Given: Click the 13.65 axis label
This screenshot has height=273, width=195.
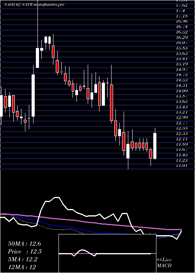Looking at the screenshot, I should coord(182,101).
